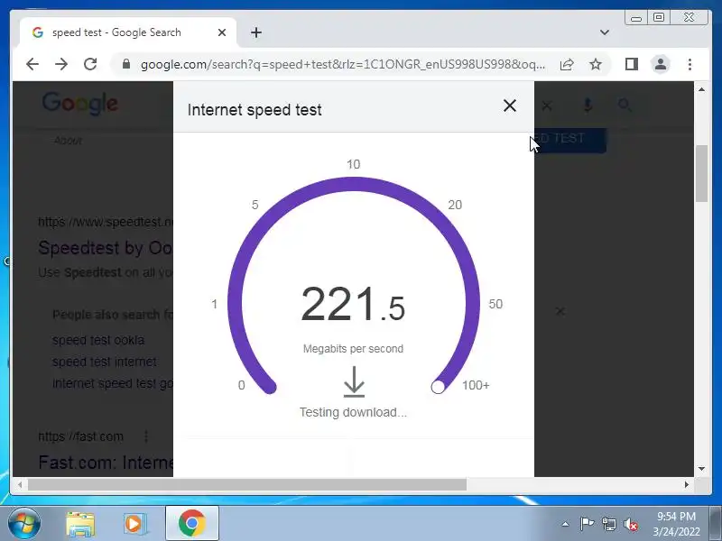
Task: Open the Windows Start menu
Action: click(x=23, y=524)
